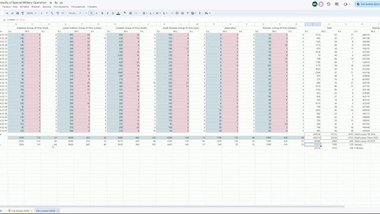Select the 'February' label cell

click(359, 148)
